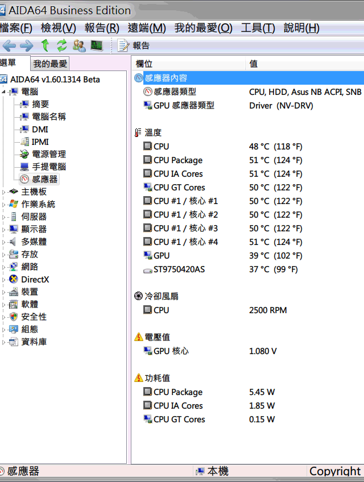Screen dimensions: 364x482
Task: Collapse the 電腦 tree node
Action: coord(3,92)
